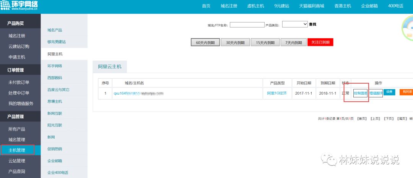Click the 域名/主机名 column header

pos(134,83)
